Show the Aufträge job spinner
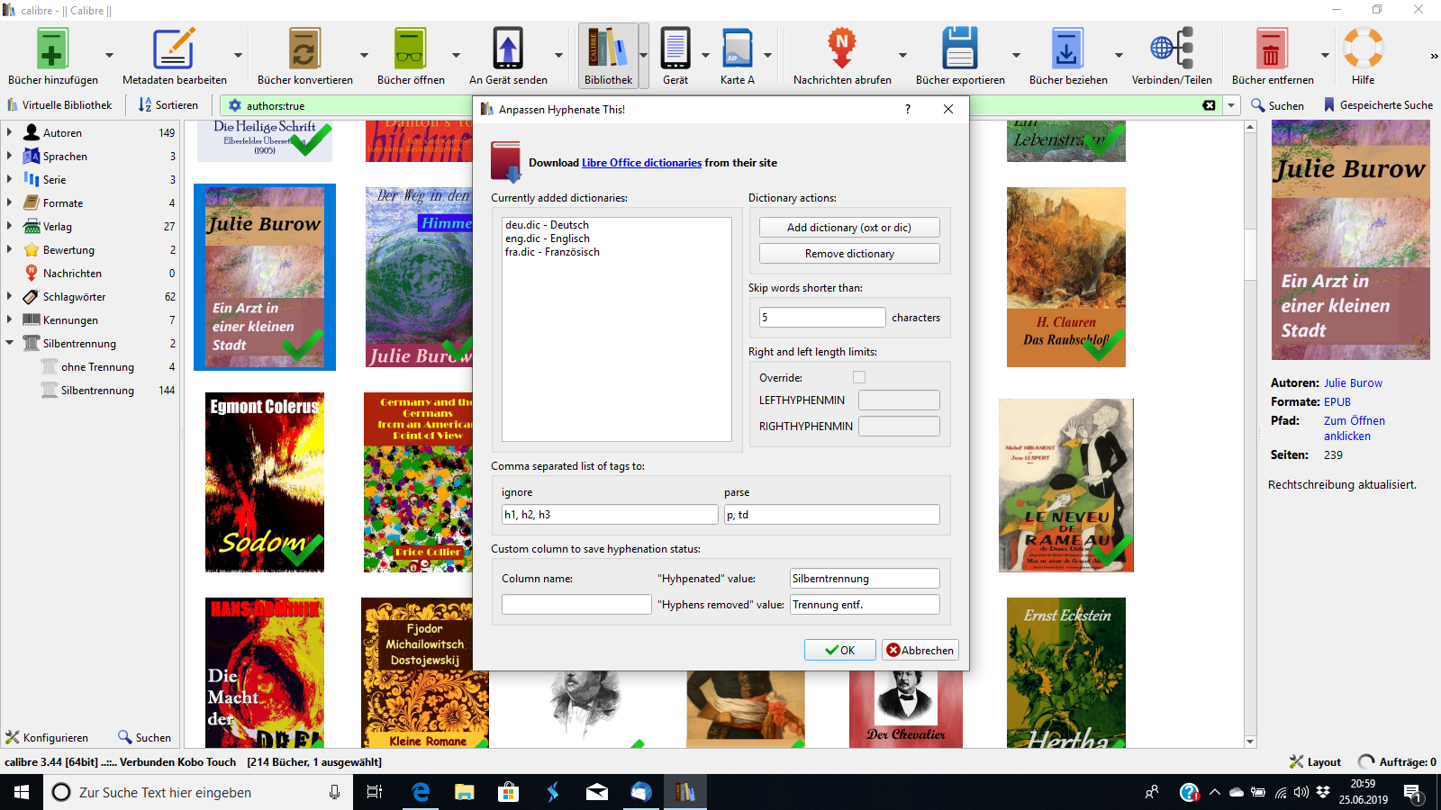The image size is (1441, 810). click(x=1366, y=761)
